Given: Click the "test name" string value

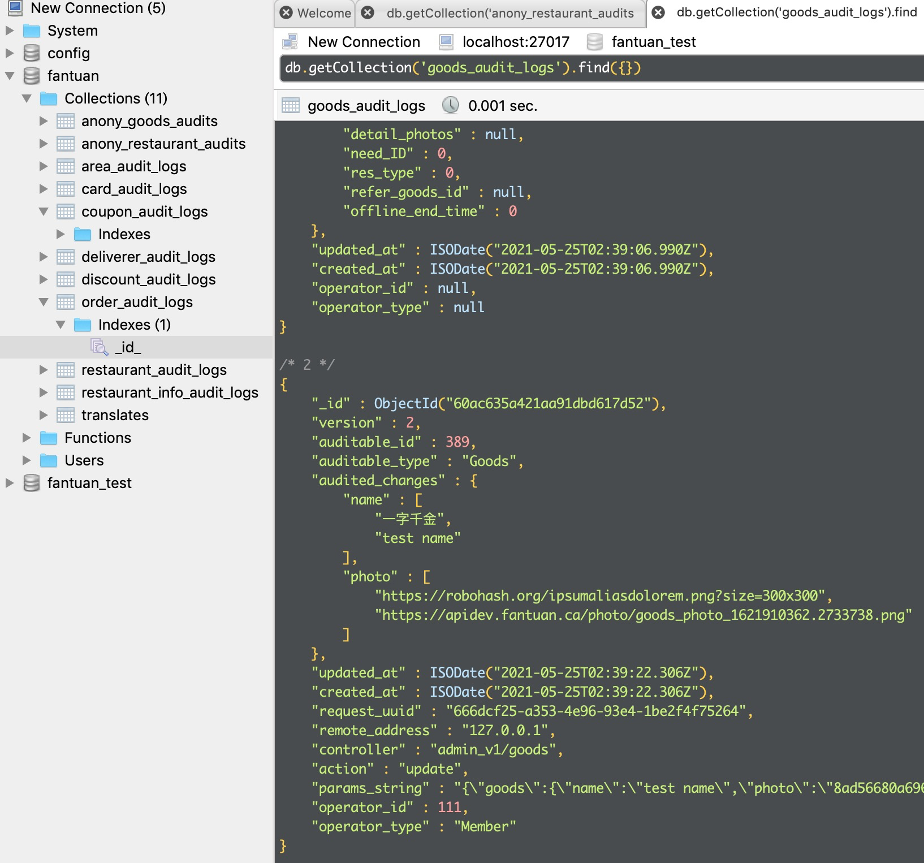Looking at the screenshot, I should (x=418, y=538).
